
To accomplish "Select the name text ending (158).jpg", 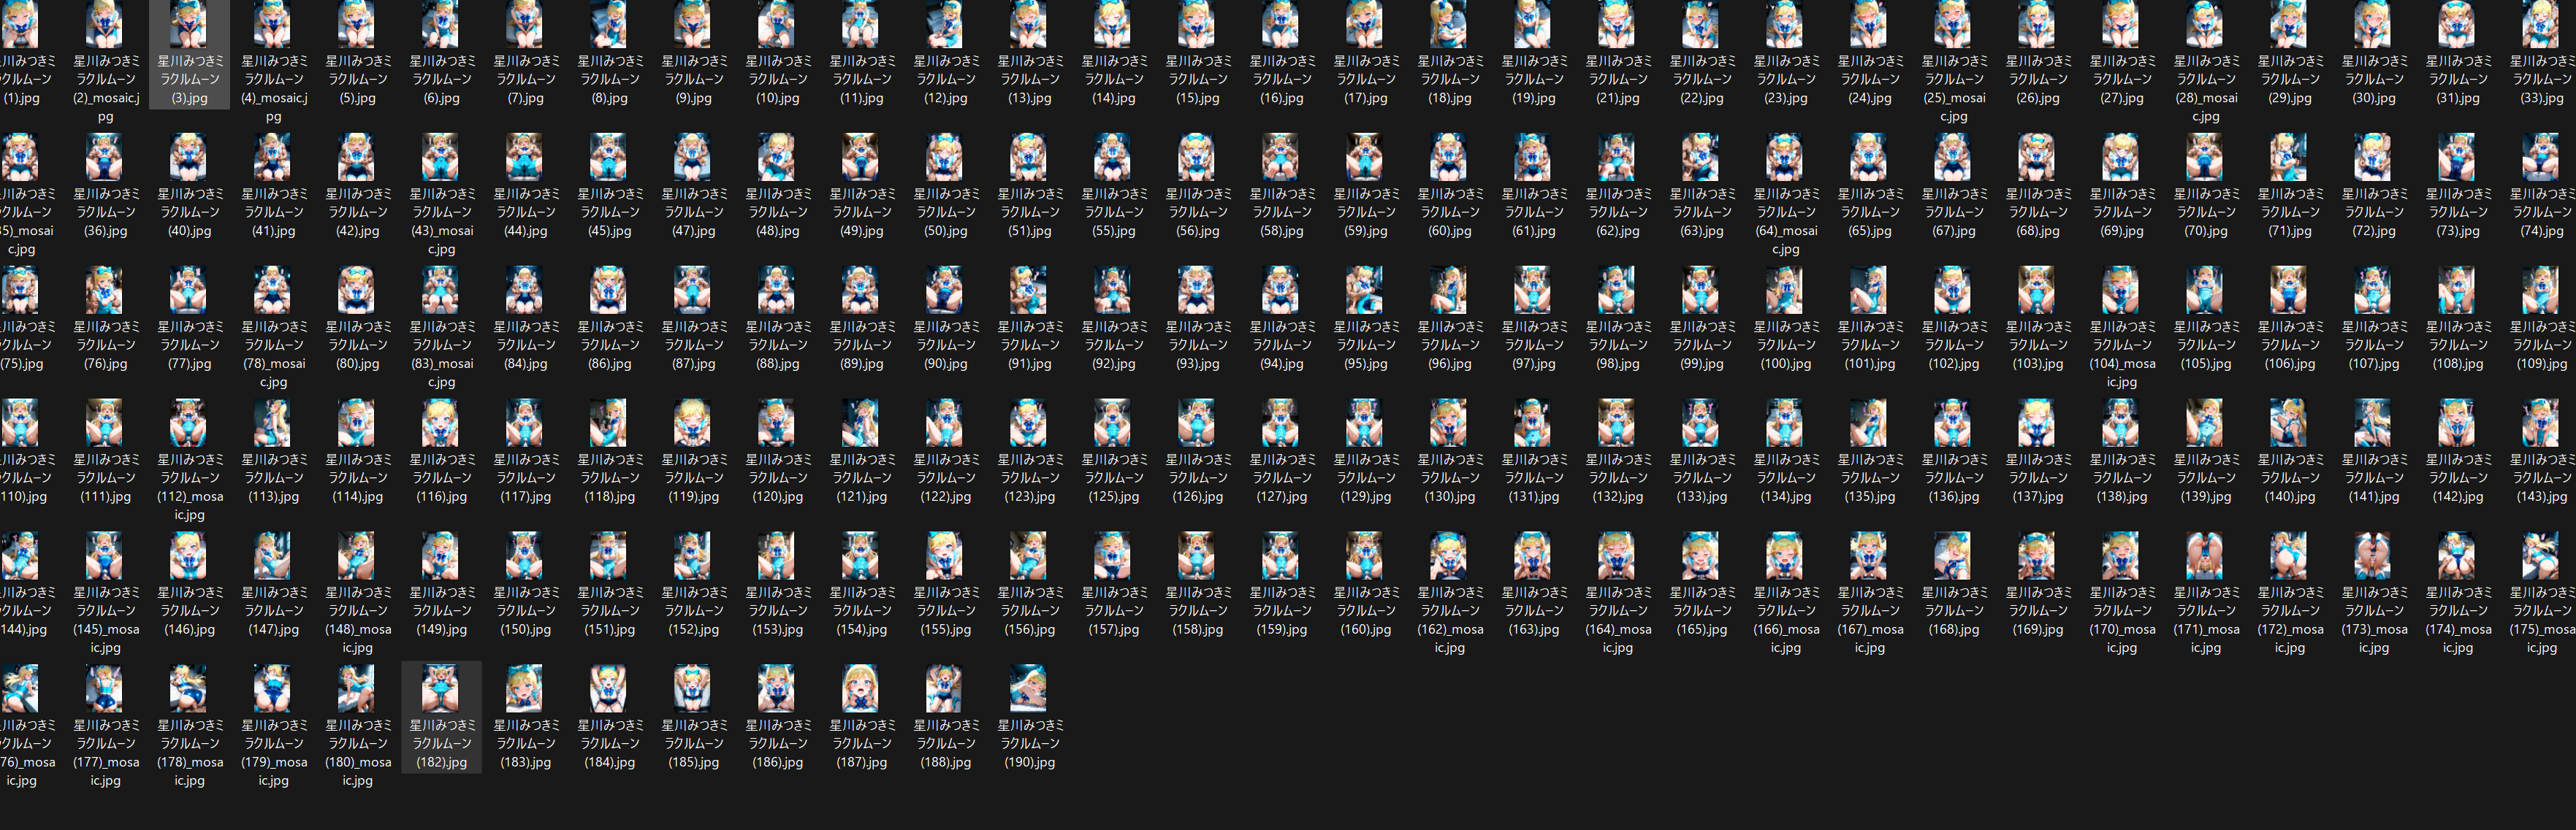I will 1197,611.
